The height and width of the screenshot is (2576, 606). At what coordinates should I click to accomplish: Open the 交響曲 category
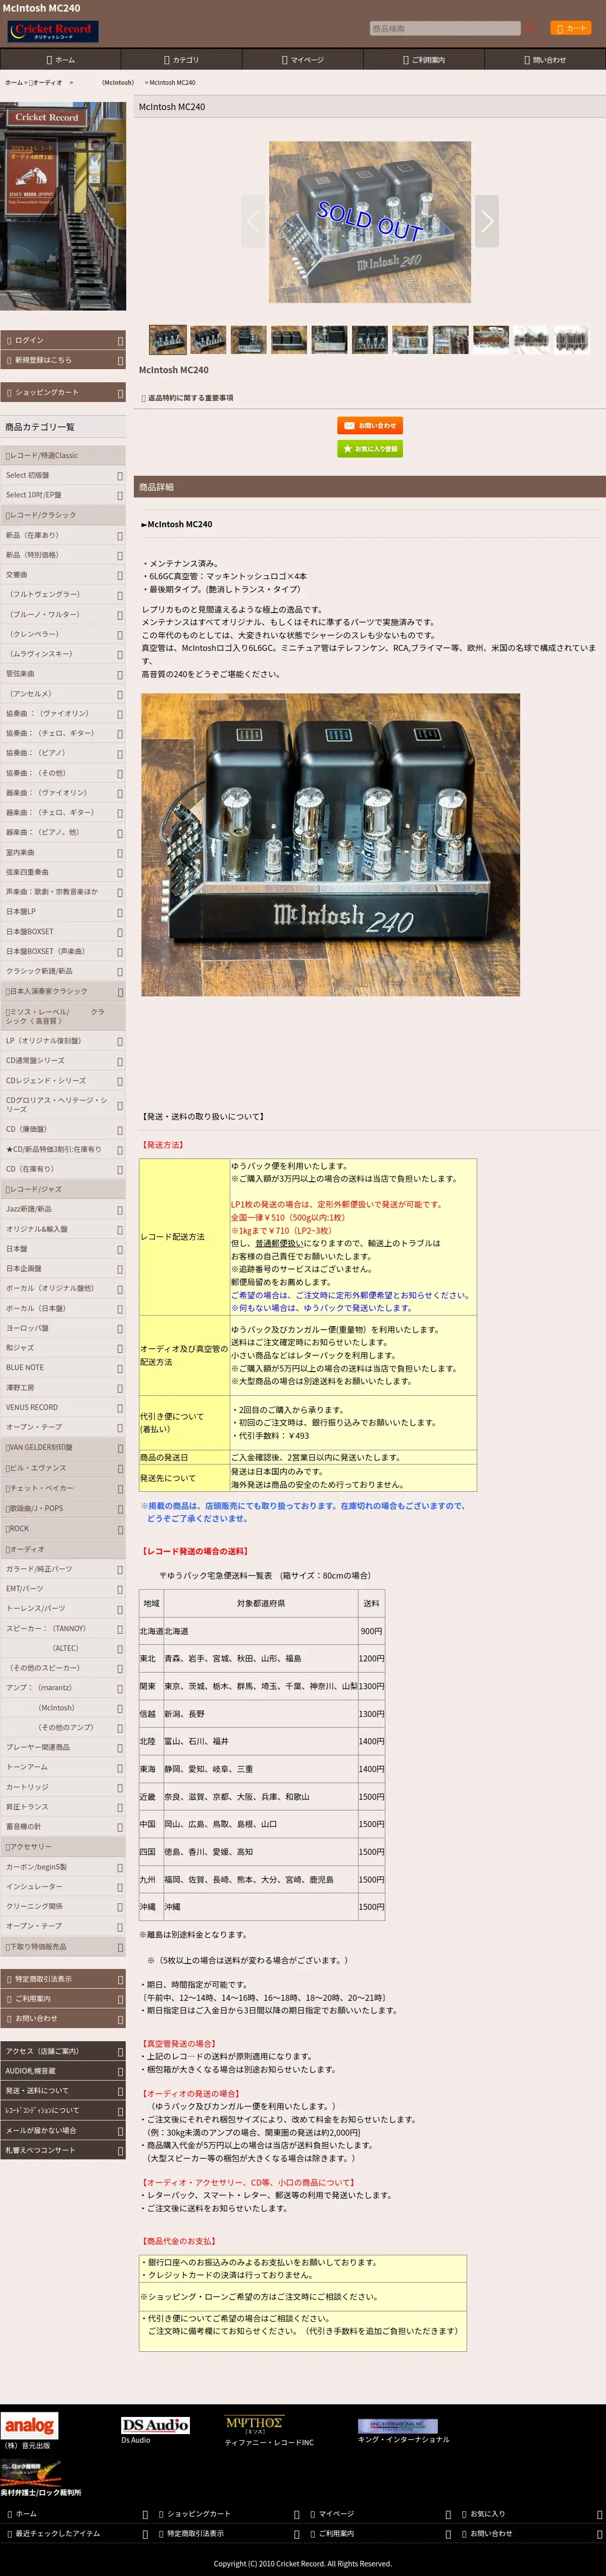pos(63,575)
